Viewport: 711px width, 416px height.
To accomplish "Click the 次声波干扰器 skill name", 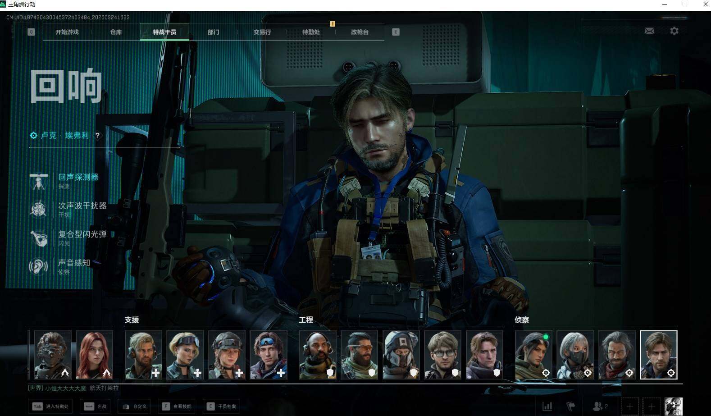I will (x=82, y=206).
